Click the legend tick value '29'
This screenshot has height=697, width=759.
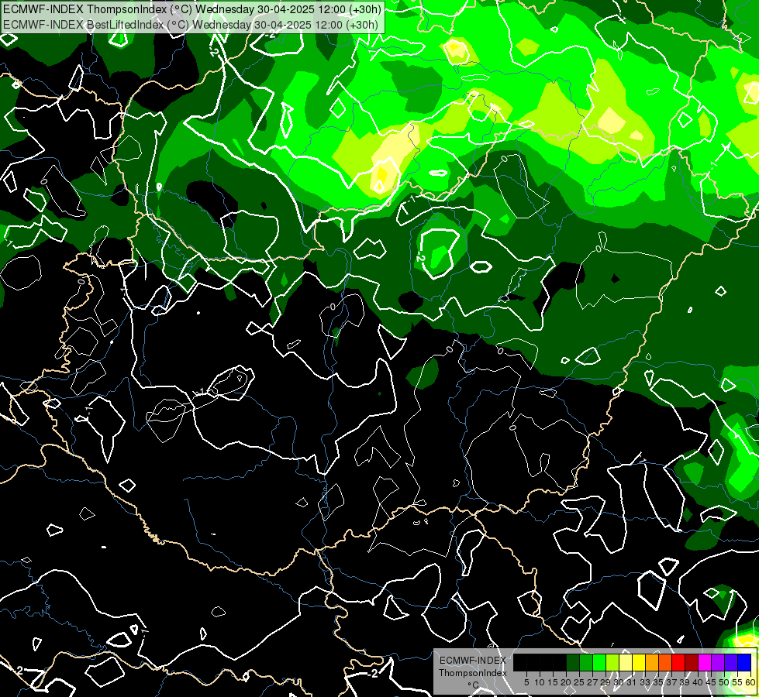click(605, 682)
